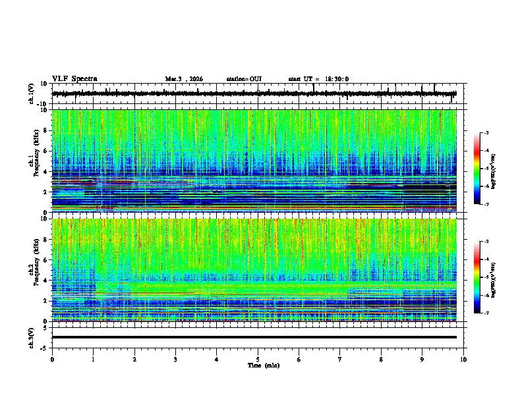The image size is (522, 403).
Task: Click time axis tick label 3
Action: coord(175,360)
